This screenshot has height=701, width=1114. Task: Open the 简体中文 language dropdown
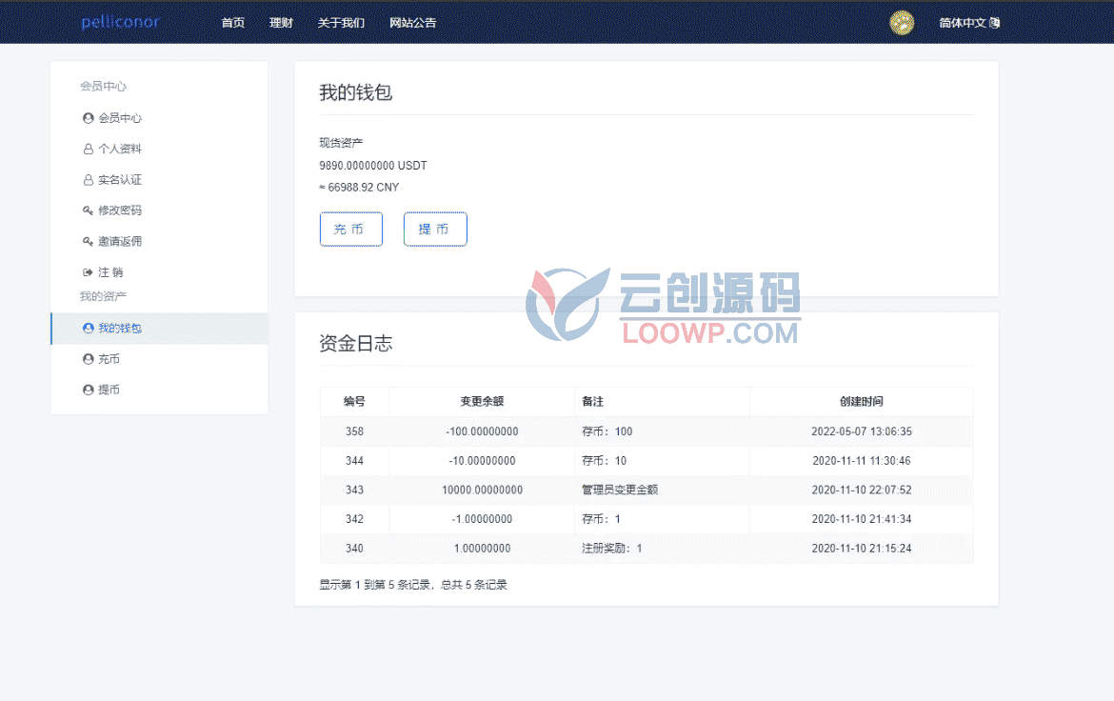point(969,23)
